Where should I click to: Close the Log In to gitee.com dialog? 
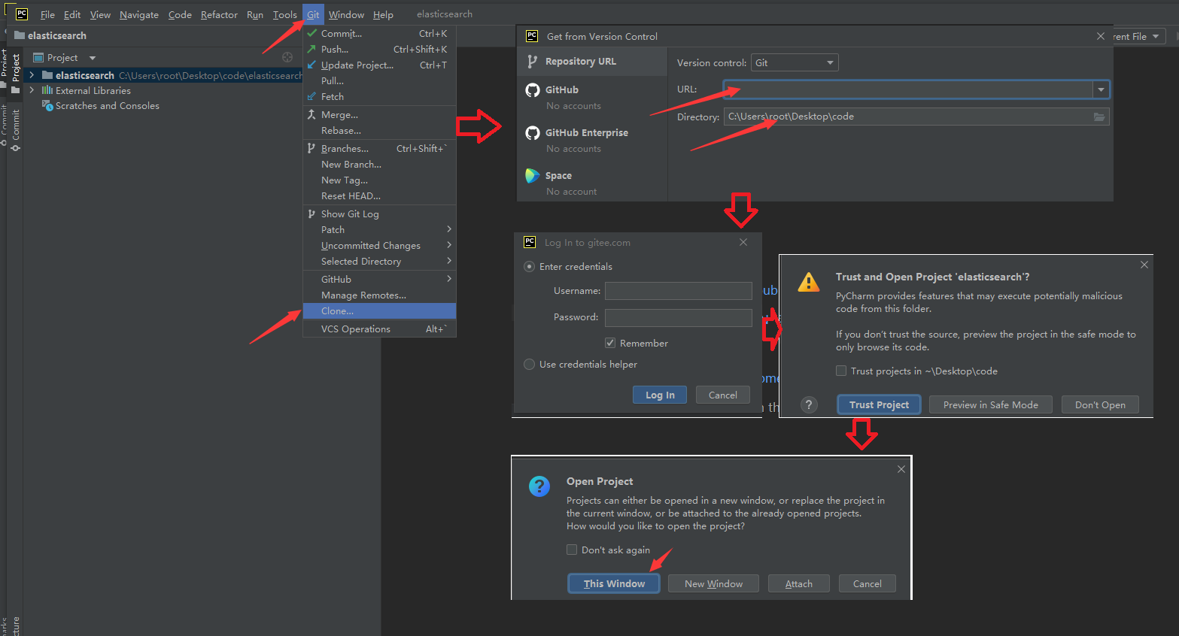point(743,242)
